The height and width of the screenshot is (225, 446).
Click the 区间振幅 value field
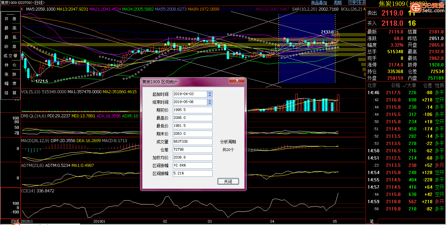click(192, 173)
